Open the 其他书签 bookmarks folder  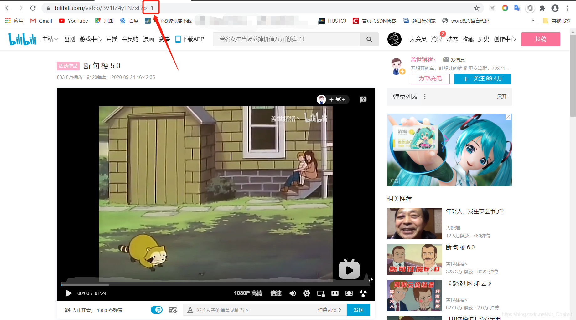[557, 21]
